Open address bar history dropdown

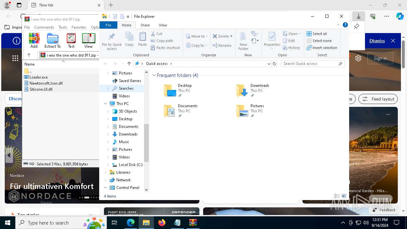[x=269, y=64]
